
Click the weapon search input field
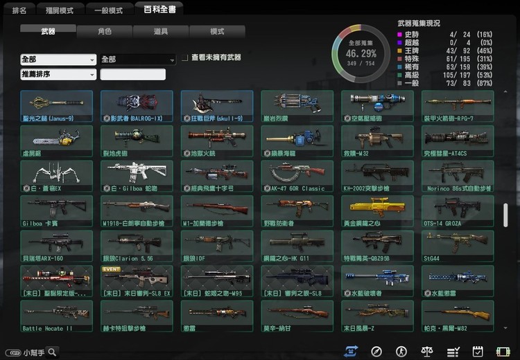pyautogui.click(x=133, y=74)
